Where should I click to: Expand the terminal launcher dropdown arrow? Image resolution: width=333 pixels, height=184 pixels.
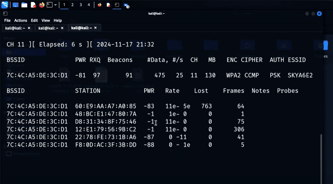point(56,5)
